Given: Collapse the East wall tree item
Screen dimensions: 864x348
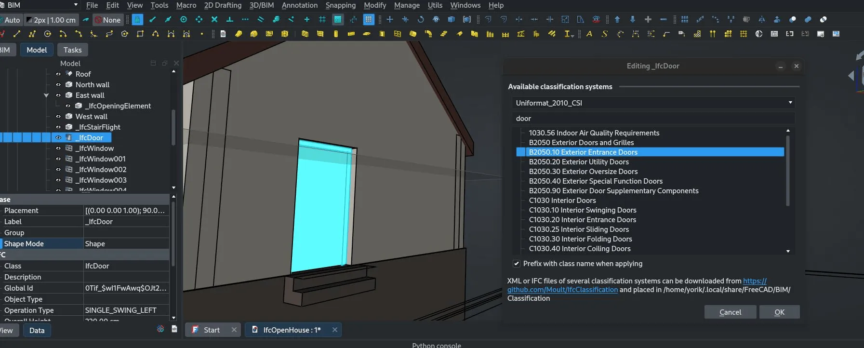Looking at the screenshot, I should coord(46,95).
